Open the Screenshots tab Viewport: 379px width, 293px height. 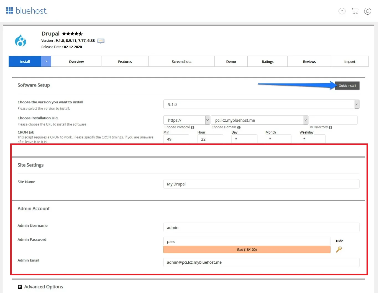pyautogui.click(x=181, y=61)
